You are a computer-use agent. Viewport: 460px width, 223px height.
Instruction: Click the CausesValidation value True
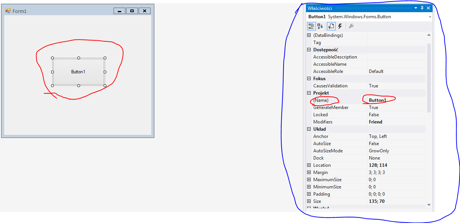tap(373, 86)
